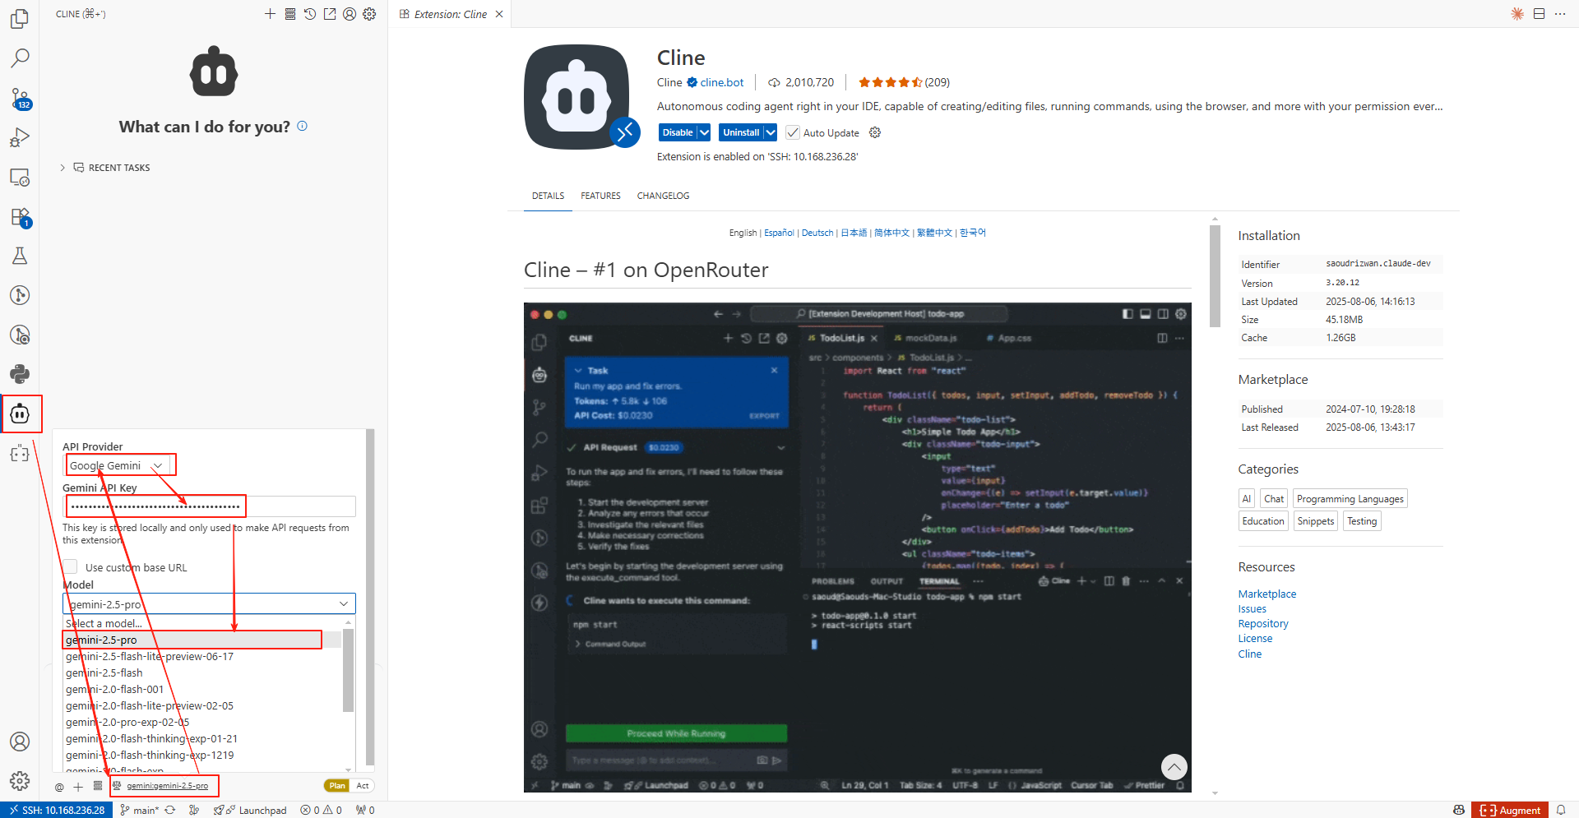The width and height of the screenshot is (1579, 818).
Task: Click the SSH: 10.168.236.28 remote indicator
Action: pos(56,810)
